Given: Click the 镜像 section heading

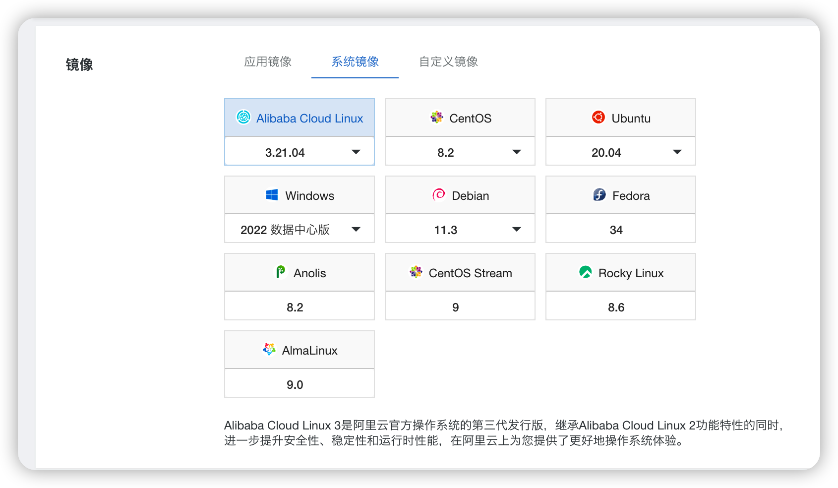Looking at the screenshot, I should [79, 64].
